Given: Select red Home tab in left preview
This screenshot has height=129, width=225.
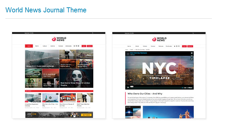Looking at the screenshot, I should coord(29,46).
